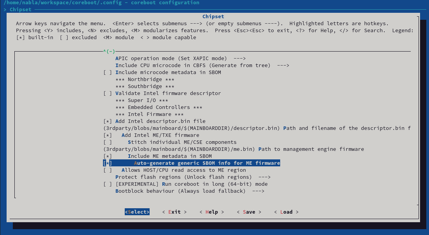
Task: Enable EXPERIMENTAL Run coreboot in long mode
Action: tap(108, 184)
